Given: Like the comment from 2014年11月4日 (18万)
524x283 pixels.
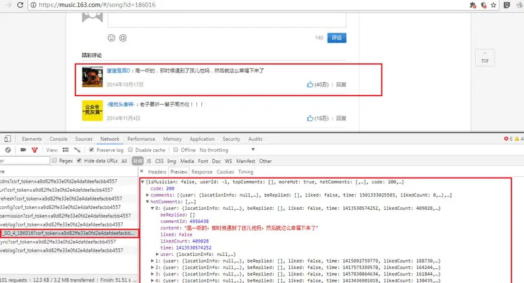Looking at the screenshot, I should pyautogui.click(x=310, y=118).
